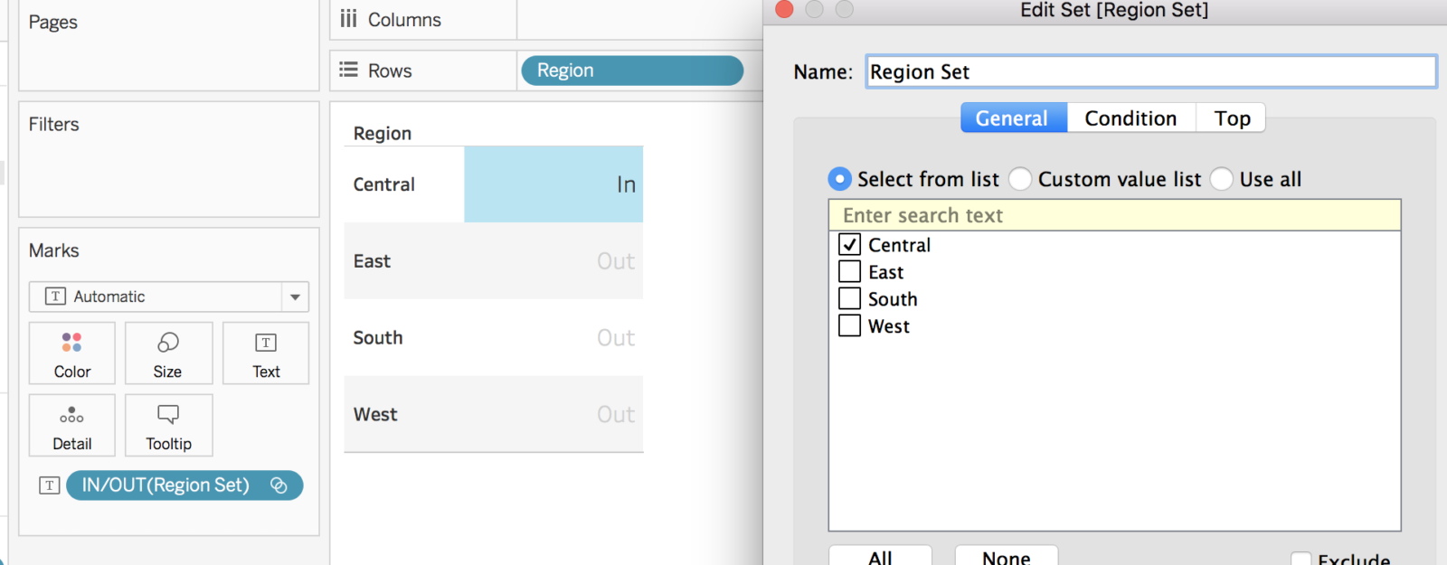Expand the Automatic mark type dropdown

tap(295, 297)
